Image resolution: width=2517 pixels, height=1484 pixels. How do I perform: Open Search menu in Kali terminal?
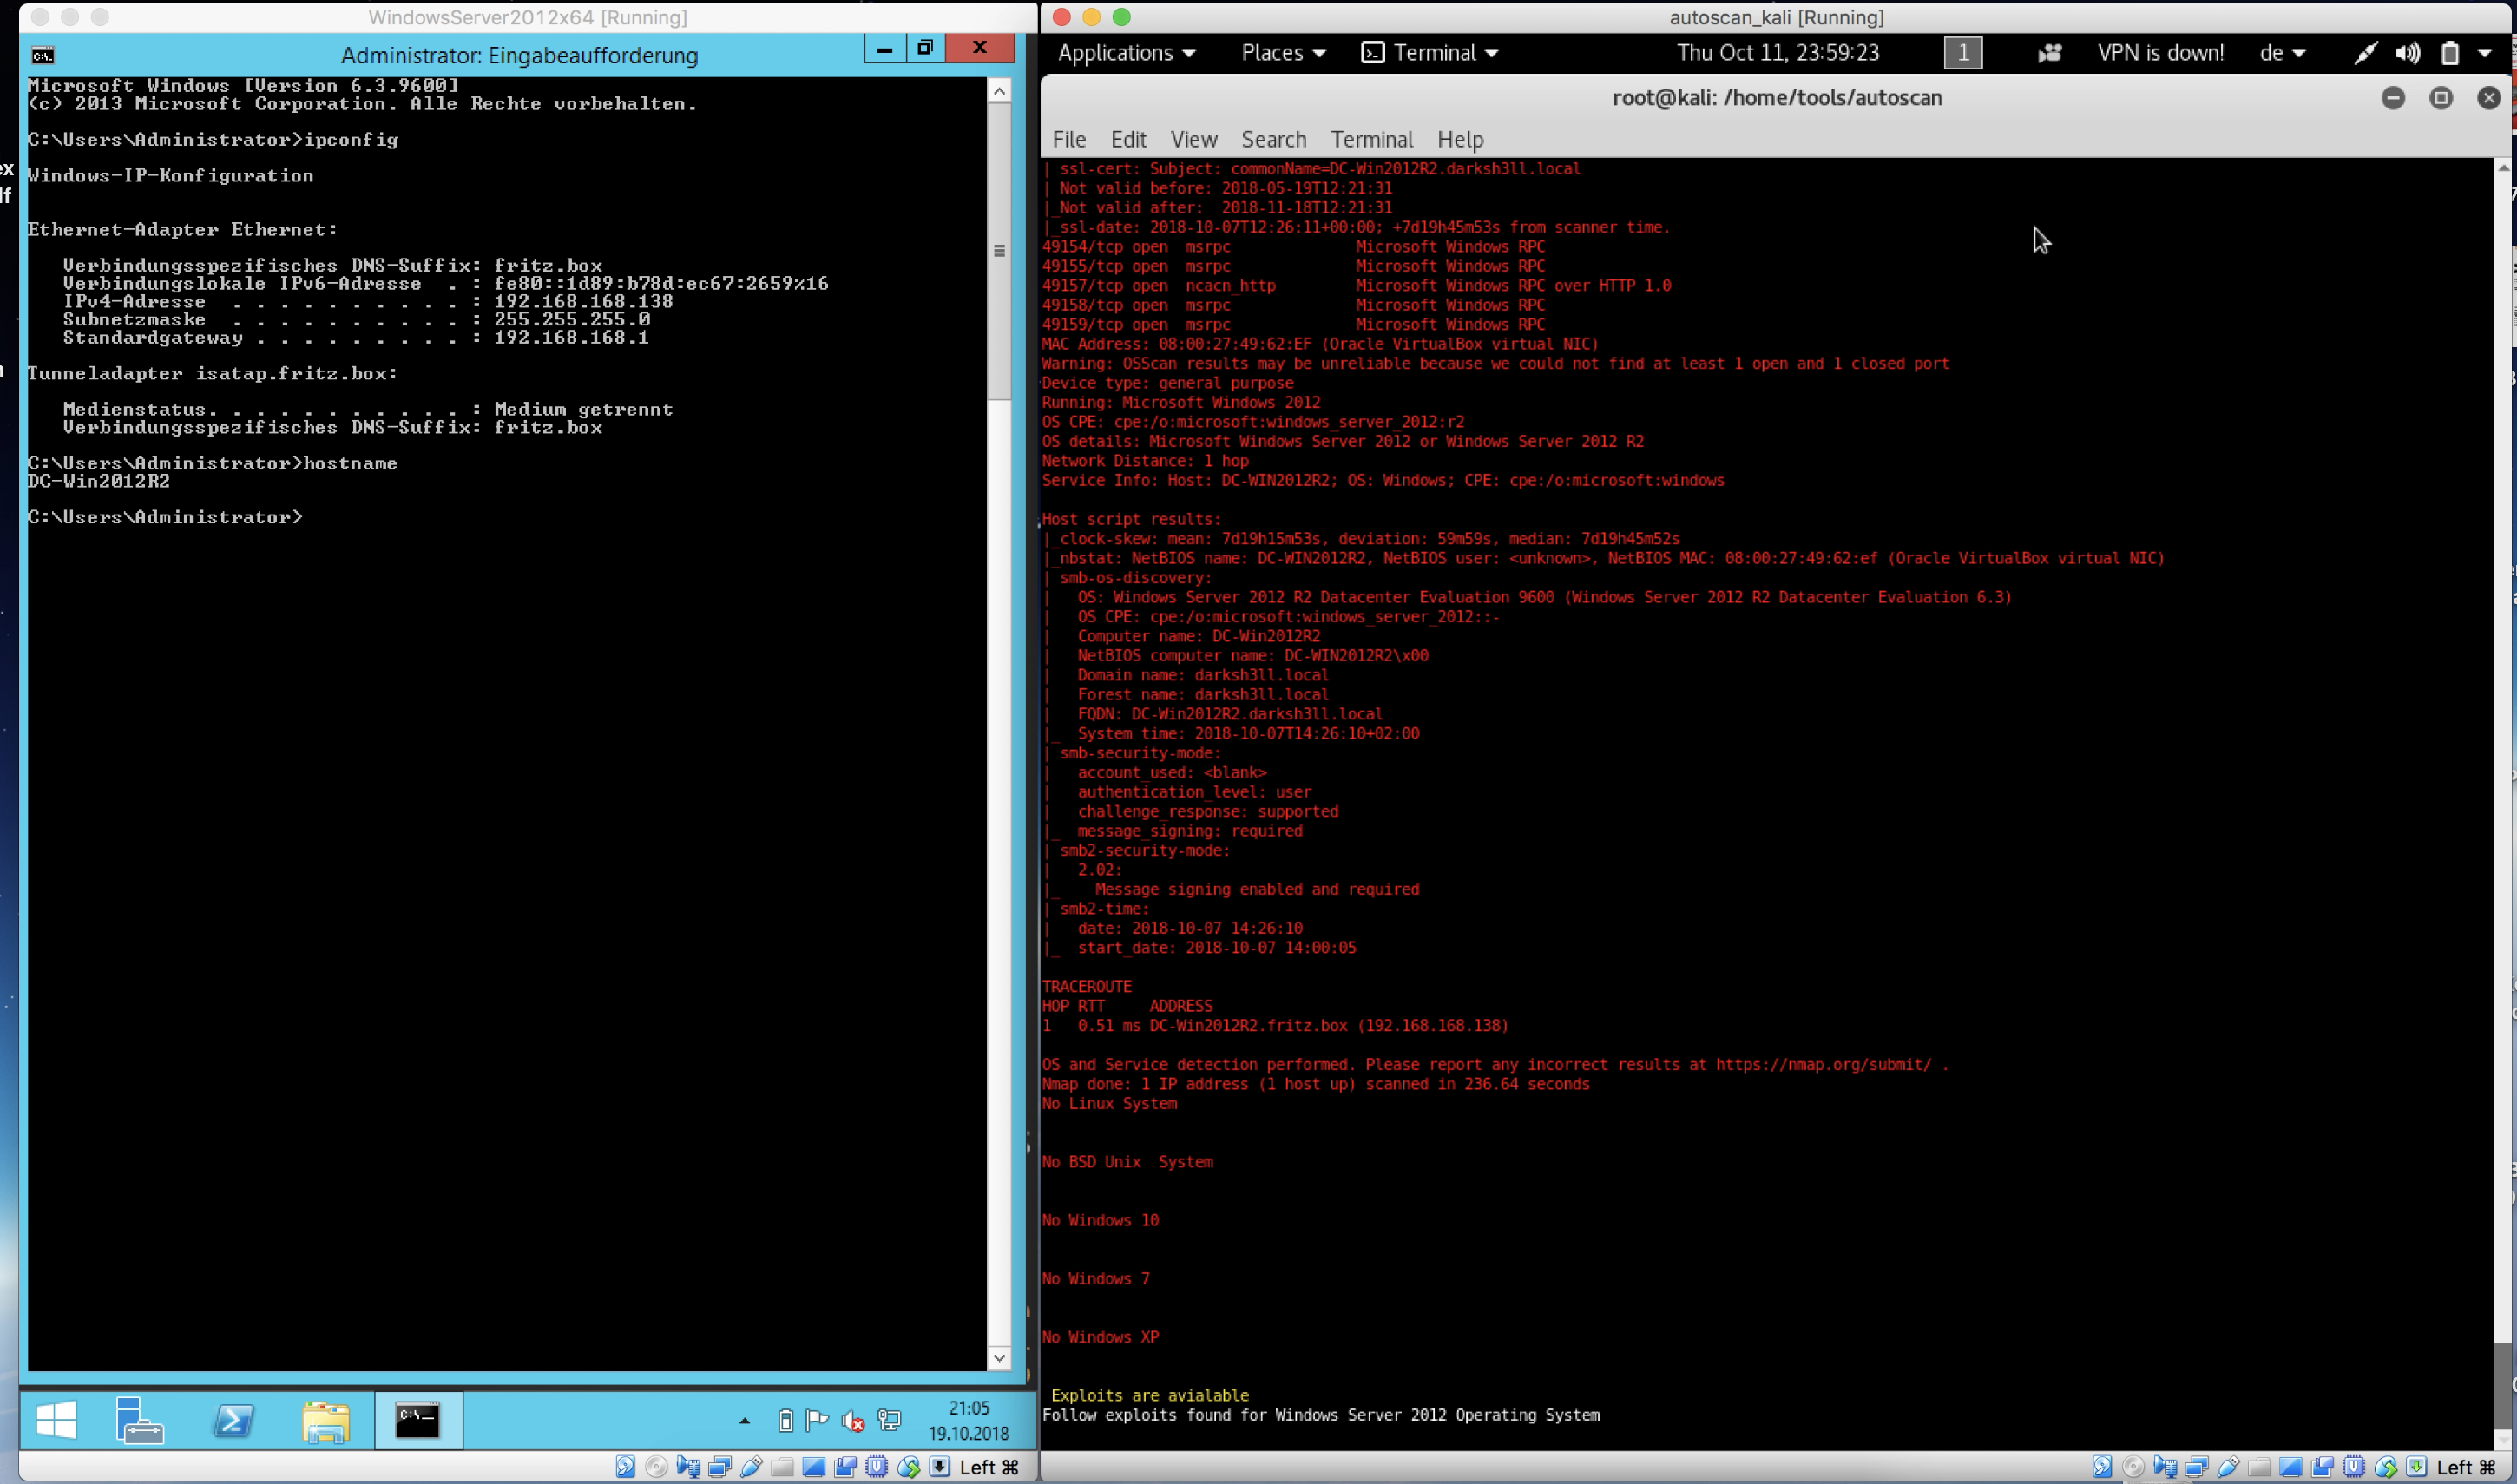1274,139
